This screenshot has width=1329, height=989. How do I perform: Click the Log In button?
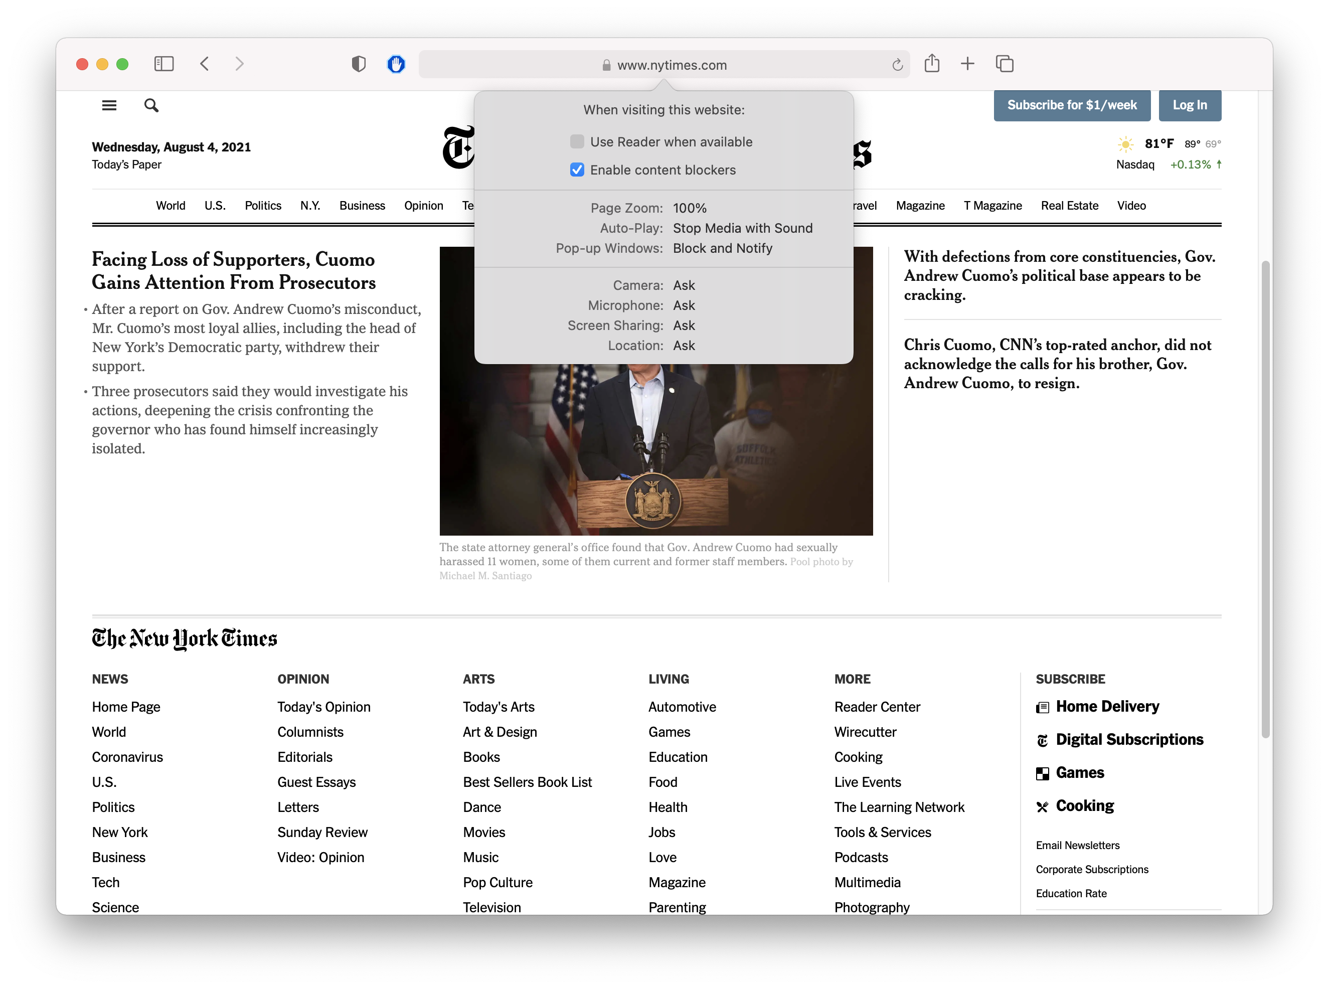click(x=1189, y=105)
